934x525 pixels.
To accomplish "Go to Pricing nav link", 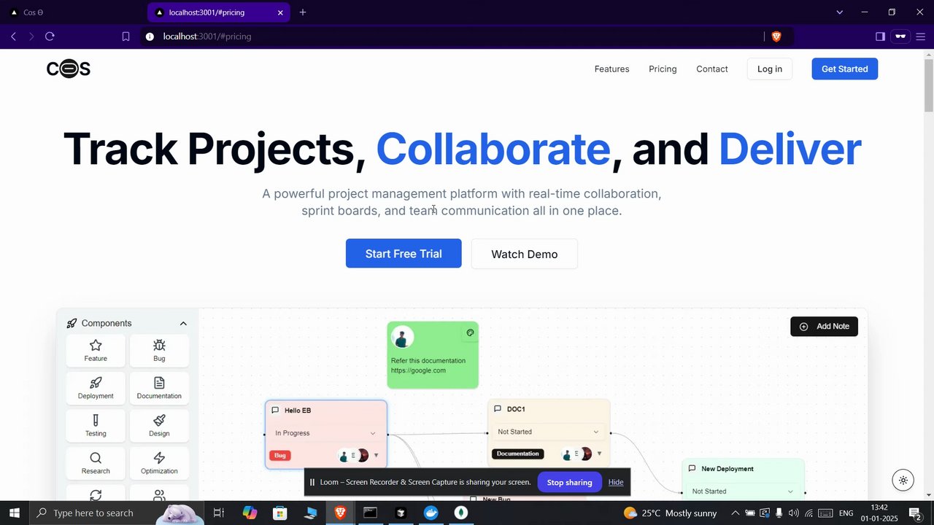I will [x=663, y=69].
